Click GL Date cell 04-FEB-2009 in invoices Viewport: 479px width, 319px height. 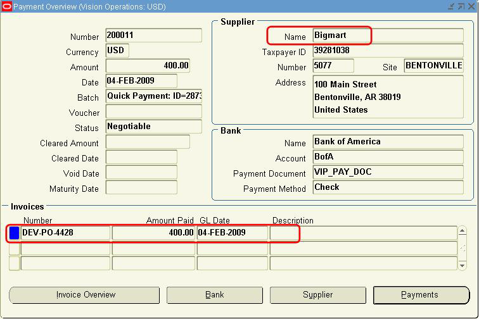pos(233,233)
